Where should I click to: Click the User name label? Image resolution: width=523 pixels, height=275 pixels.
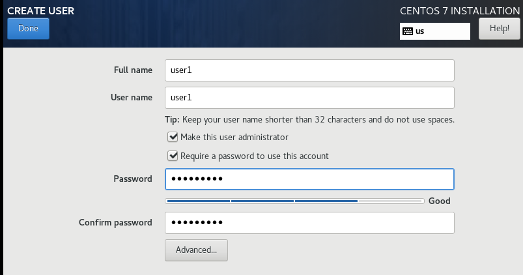click(x=132, y=98)
